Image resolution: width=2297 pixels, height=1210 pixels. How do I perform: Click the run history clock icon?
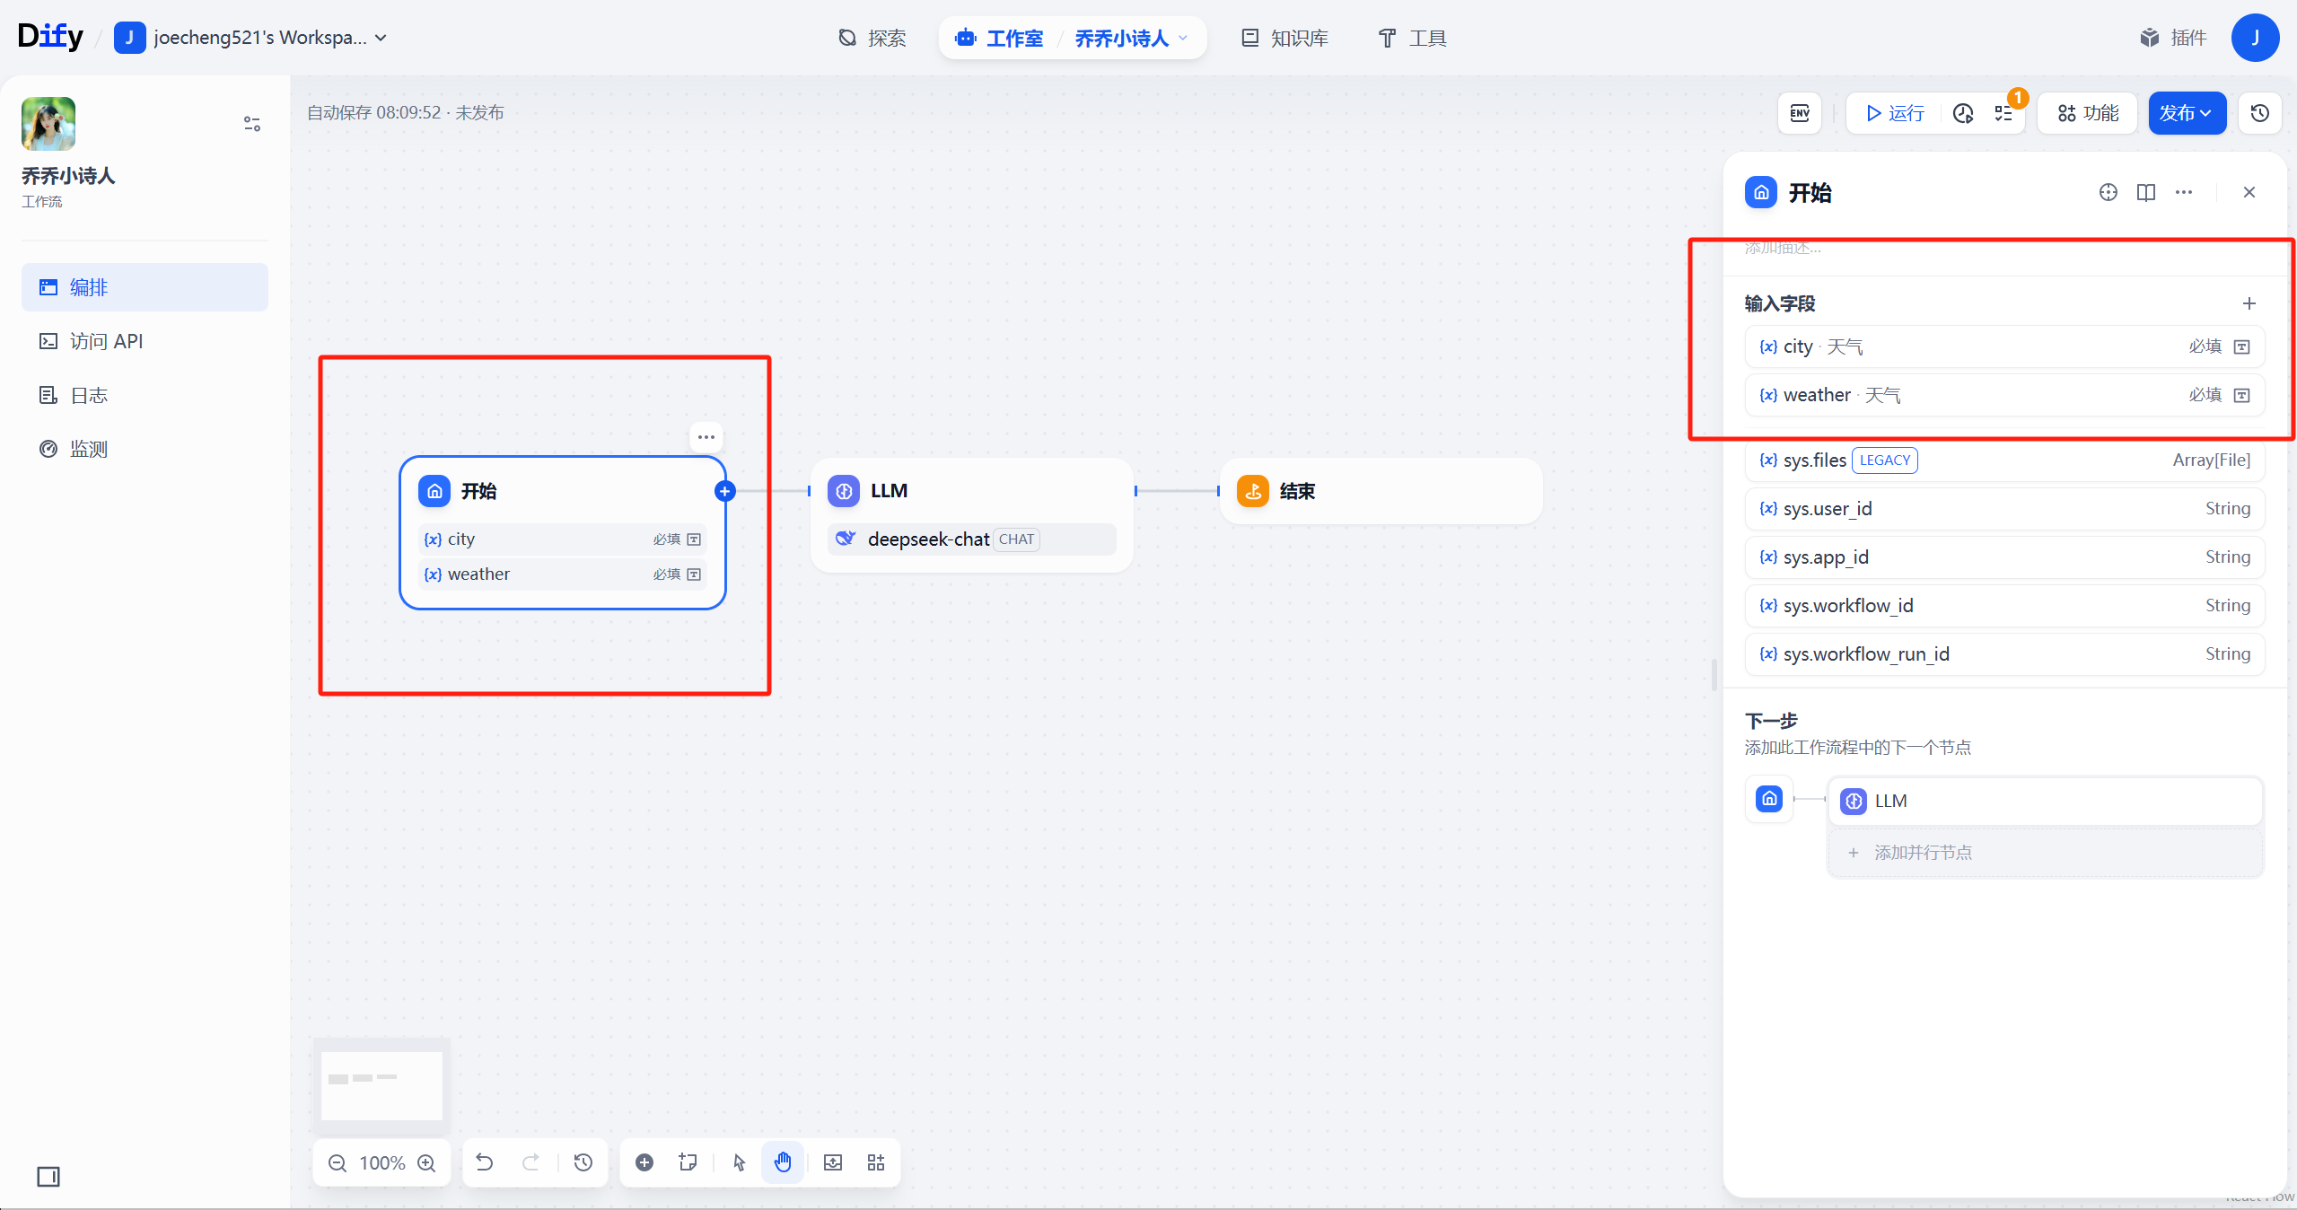coord(1963,113)
